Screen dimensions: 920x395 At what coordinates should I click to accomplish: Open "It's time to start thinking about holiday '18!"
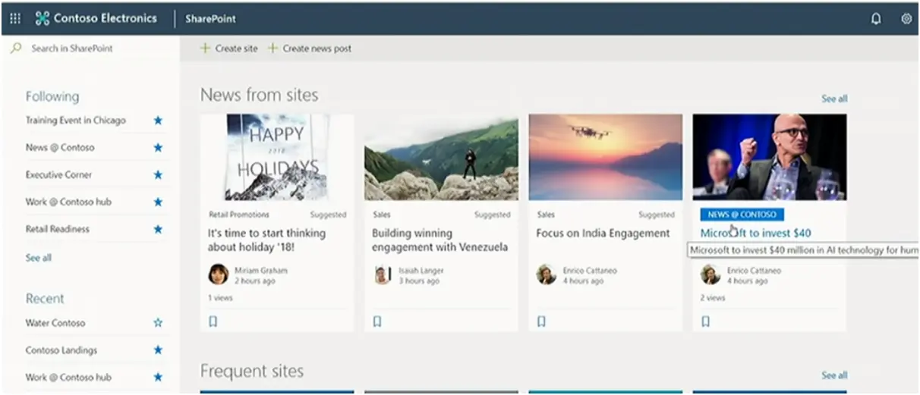266,240
